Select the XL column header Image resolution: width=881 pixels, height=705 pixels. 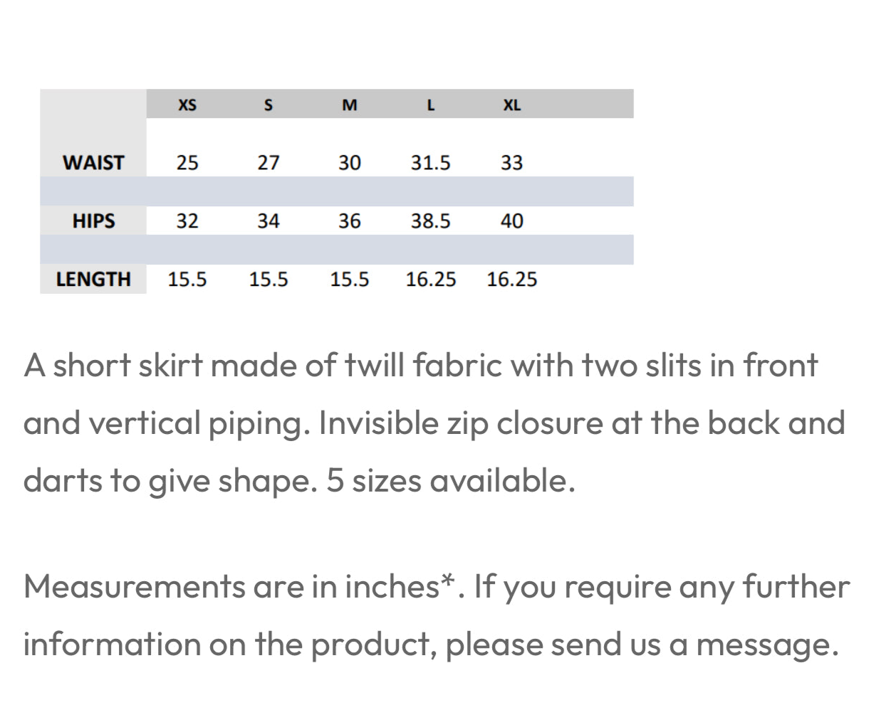(511, 105)
